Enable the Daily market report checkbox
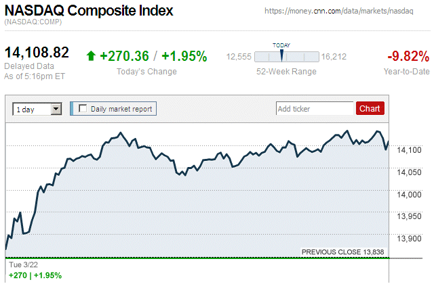434x284 pixels. click(83, 108)
